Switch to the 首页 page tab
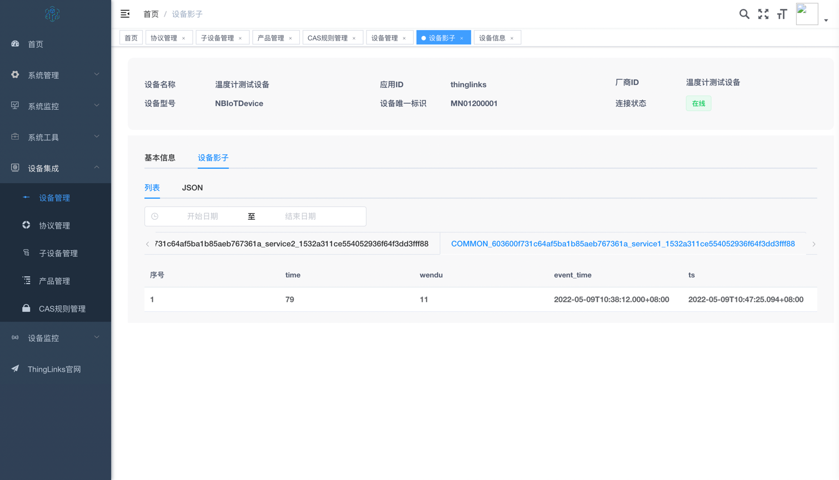 pyautogui.click(x=131, y=38)
